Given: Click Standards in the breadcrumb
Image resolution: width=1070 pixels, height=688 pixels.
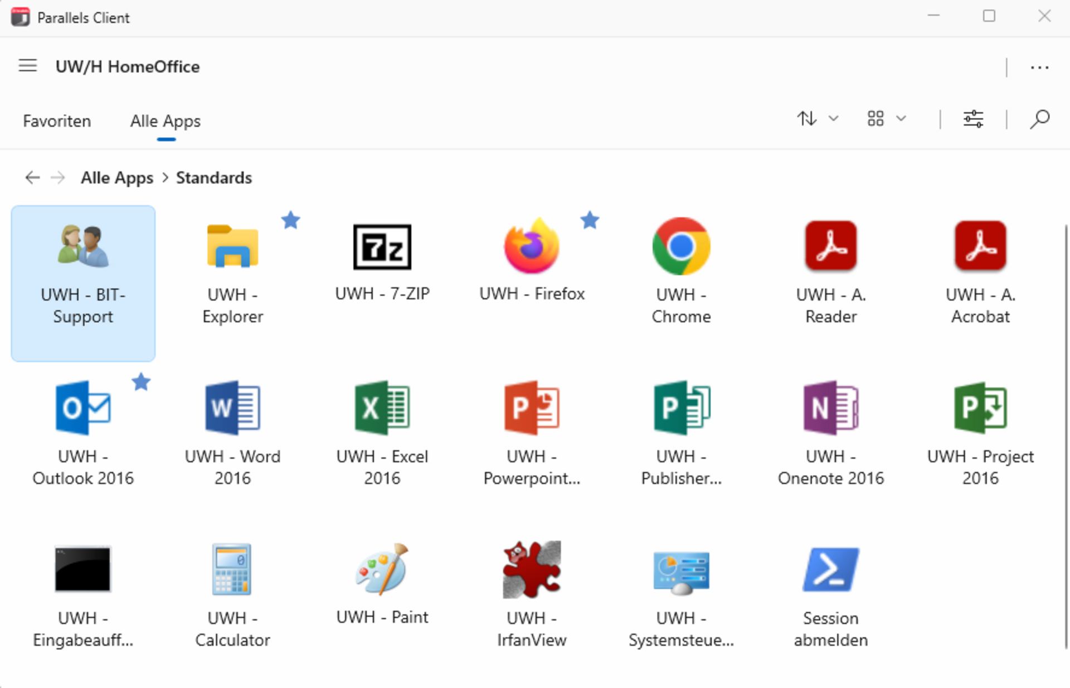Looking at the screenshot, I should tap(214, 178).
